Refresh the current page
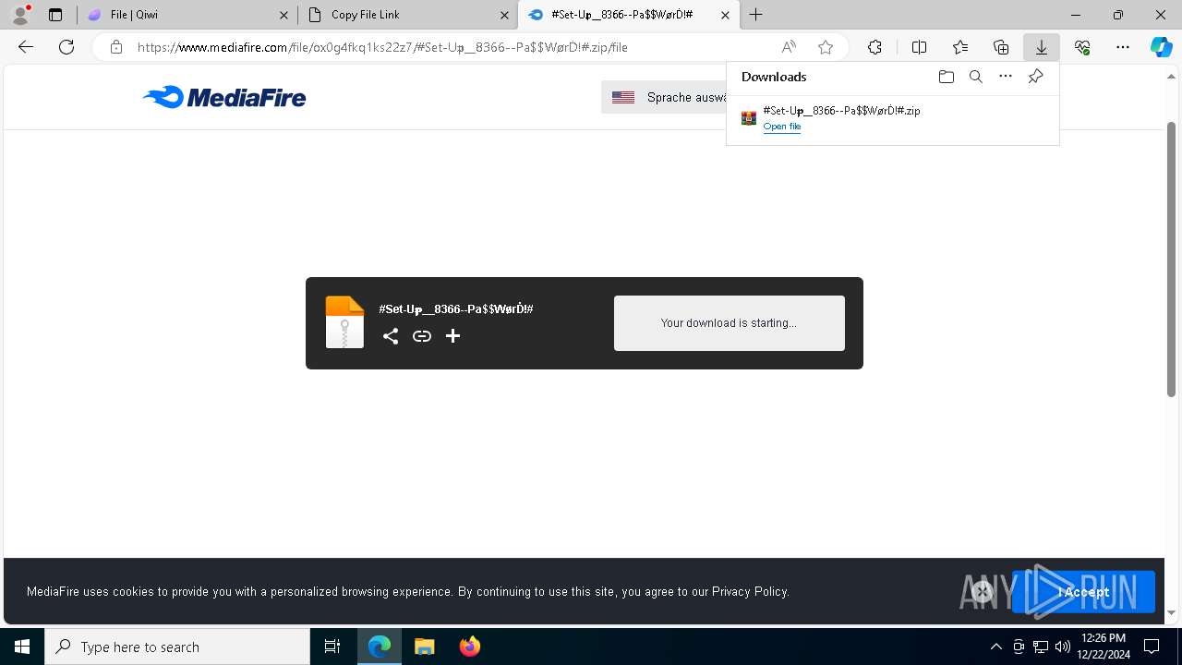This screenshot has width=1182, height=665. 66,47
